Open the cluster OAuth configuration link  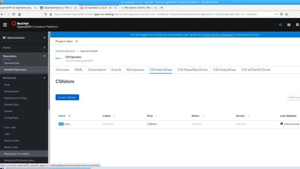click(217, 35)
